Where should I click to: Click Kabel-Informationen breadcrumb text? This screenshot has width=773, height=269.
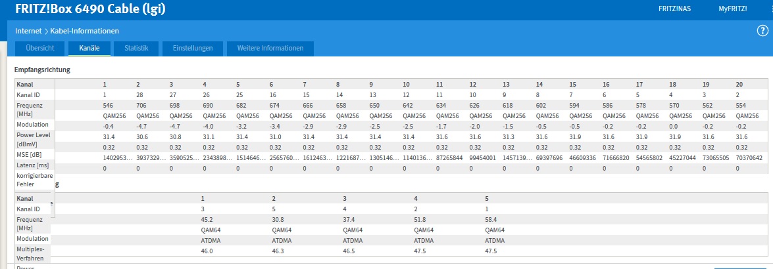84,31
